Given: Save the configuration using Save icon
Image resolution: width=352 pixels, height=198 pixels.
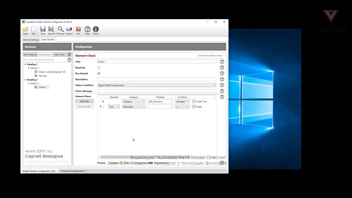Looking at the screenshot, I should (43, 30).
